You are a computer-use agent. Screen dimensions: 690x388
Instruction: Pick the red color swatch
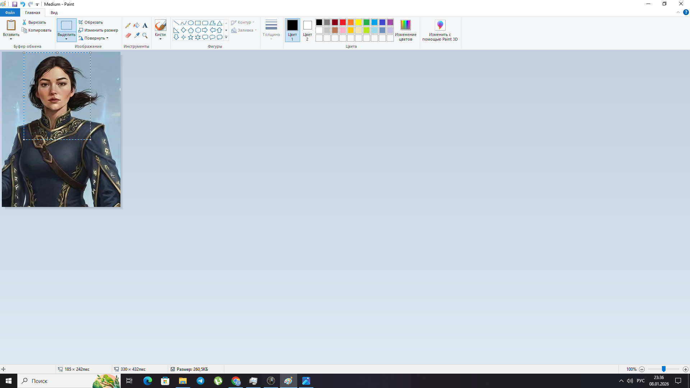point(343,22)
